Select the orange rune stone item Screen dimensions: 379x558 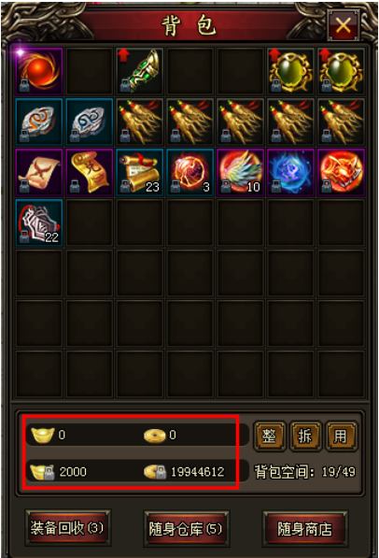coord(39,122)
